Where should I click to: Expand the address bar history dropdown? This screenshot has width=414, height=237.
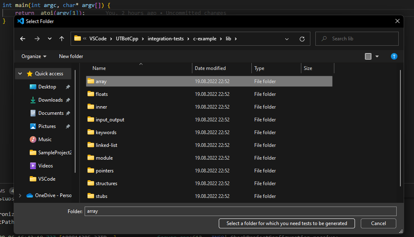click(x=287, y=39)
